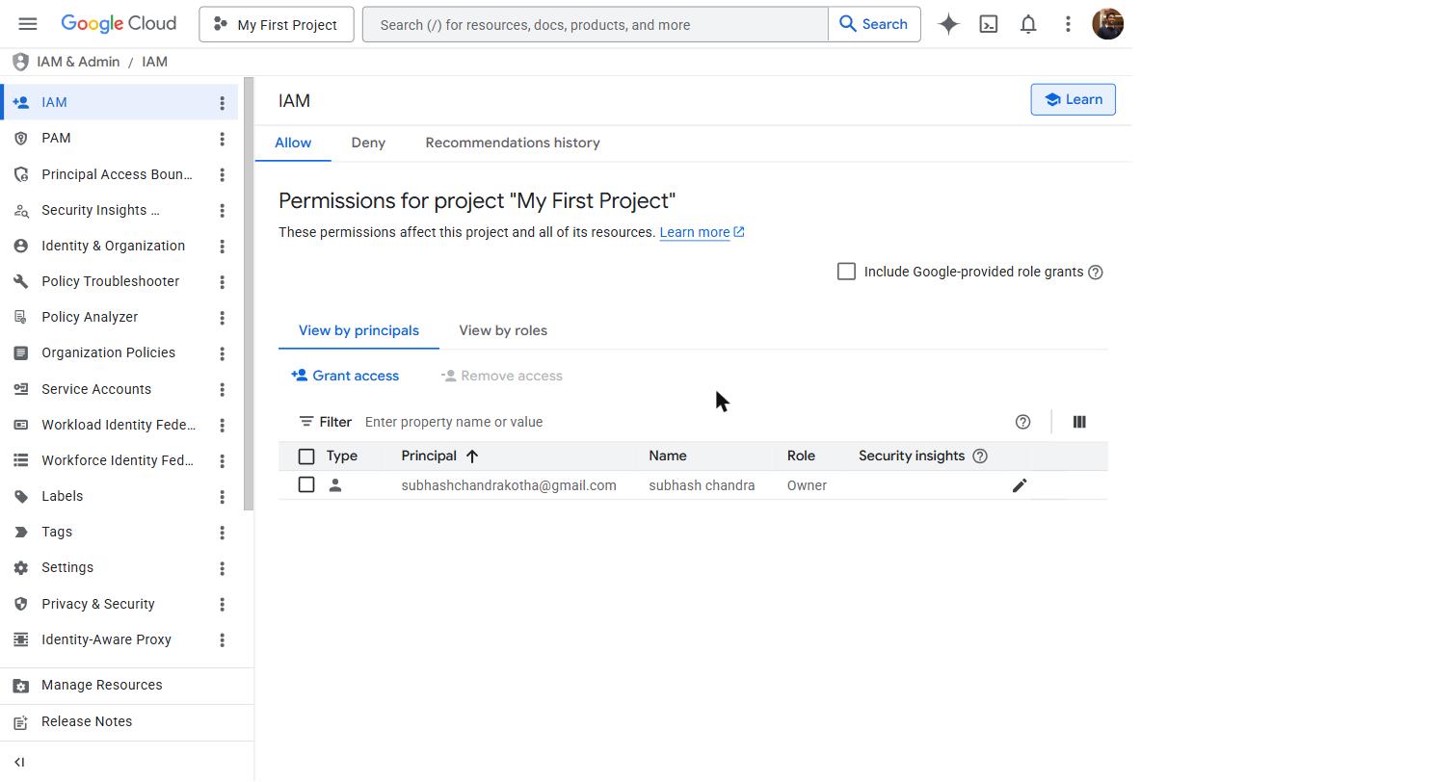The height and width of the screenshot is (782, 1432).
Task: Open three-dot menu beside Principal Access Boundary
Action: tap(222, 174)
